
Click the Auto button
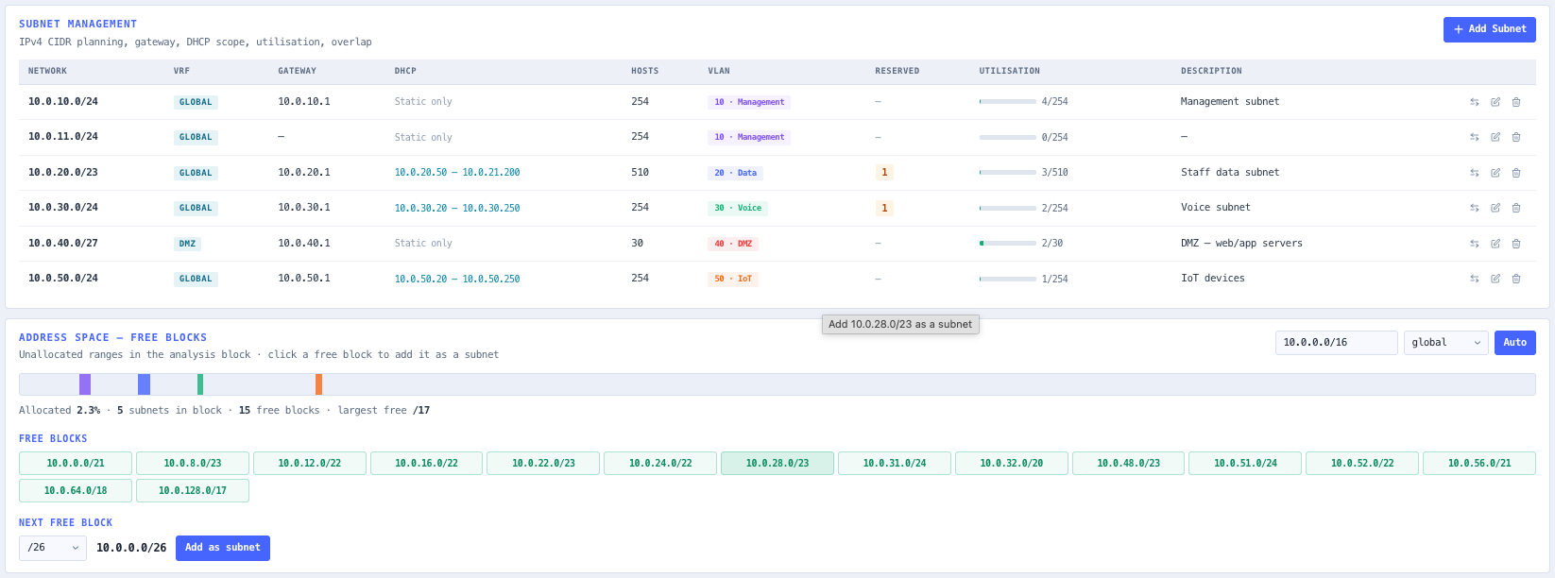[x=1515, y=343]
